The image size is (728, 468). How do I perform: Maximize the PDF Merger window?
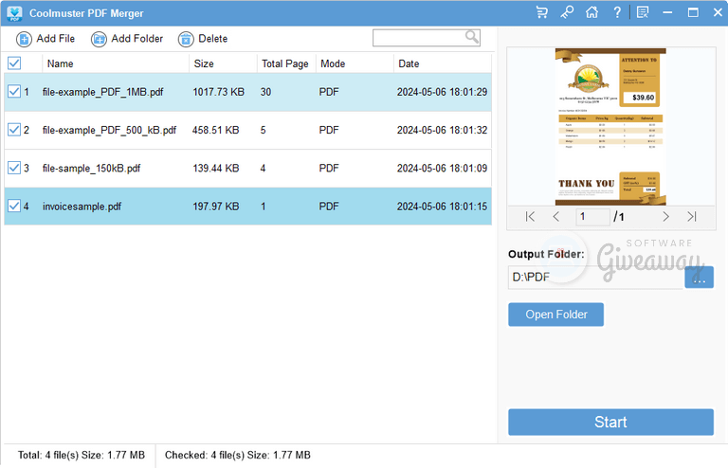693,12
